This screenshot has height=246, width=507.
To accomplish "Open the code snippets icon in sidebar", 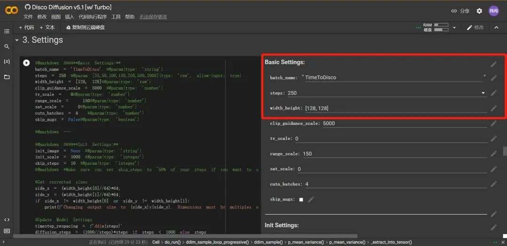I will tap(7, 220).
